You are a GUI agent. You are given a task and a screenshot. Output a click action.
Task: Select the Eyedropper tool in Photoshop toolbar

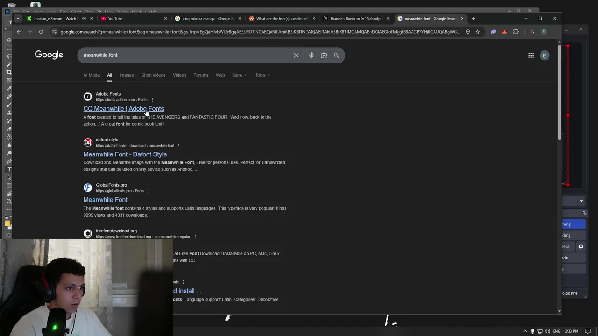[9, 88]
